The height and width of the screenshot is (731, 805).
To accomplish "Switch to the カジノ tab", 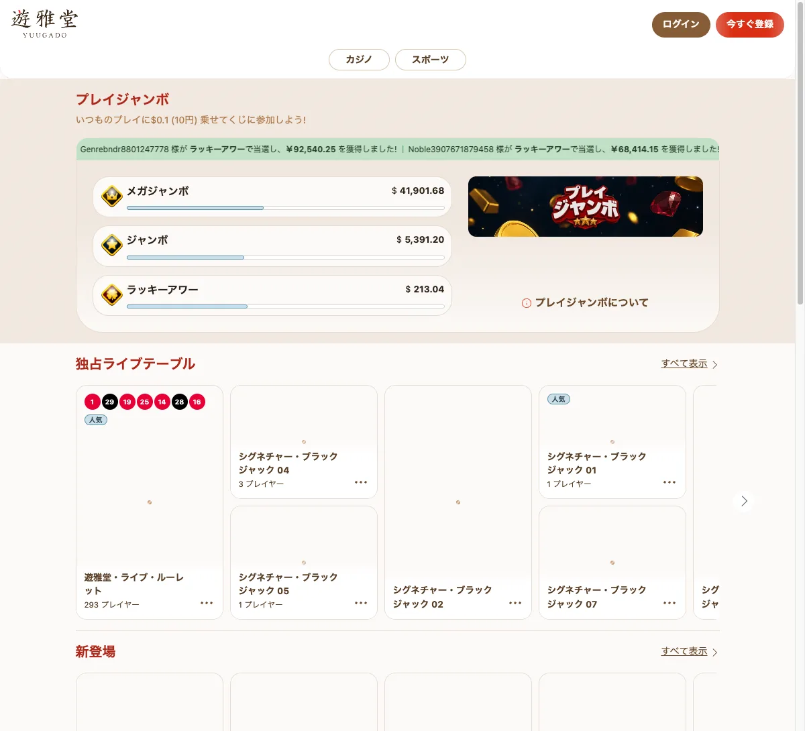I will [359, 60].
